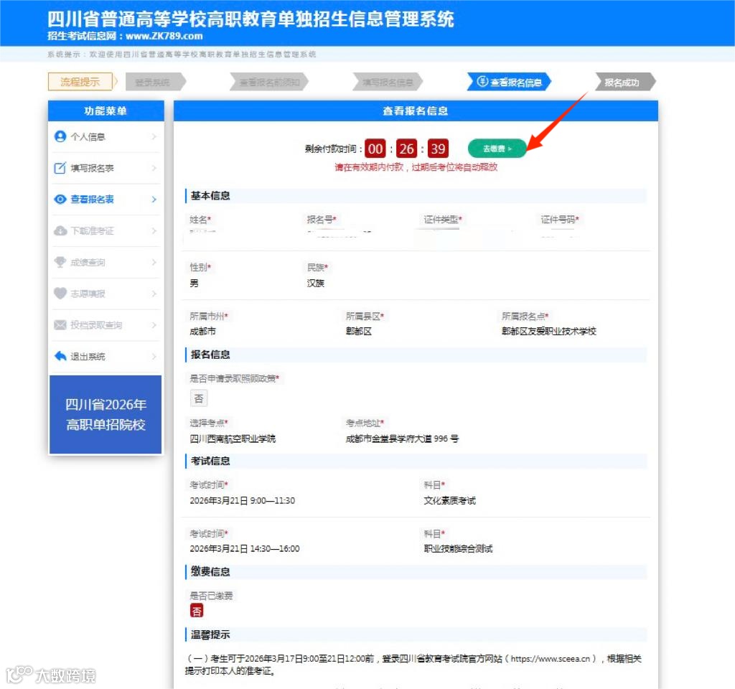Go to the 登录系统 step

point(155,82)
